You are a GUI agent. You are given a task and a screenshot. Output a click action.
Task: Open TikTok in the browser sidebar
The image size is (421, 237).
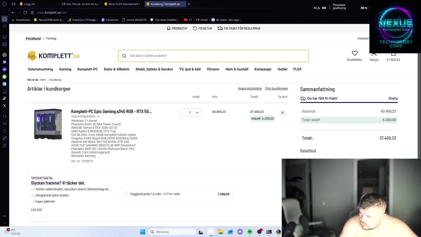pyautogui.click(x=5, y=98)
